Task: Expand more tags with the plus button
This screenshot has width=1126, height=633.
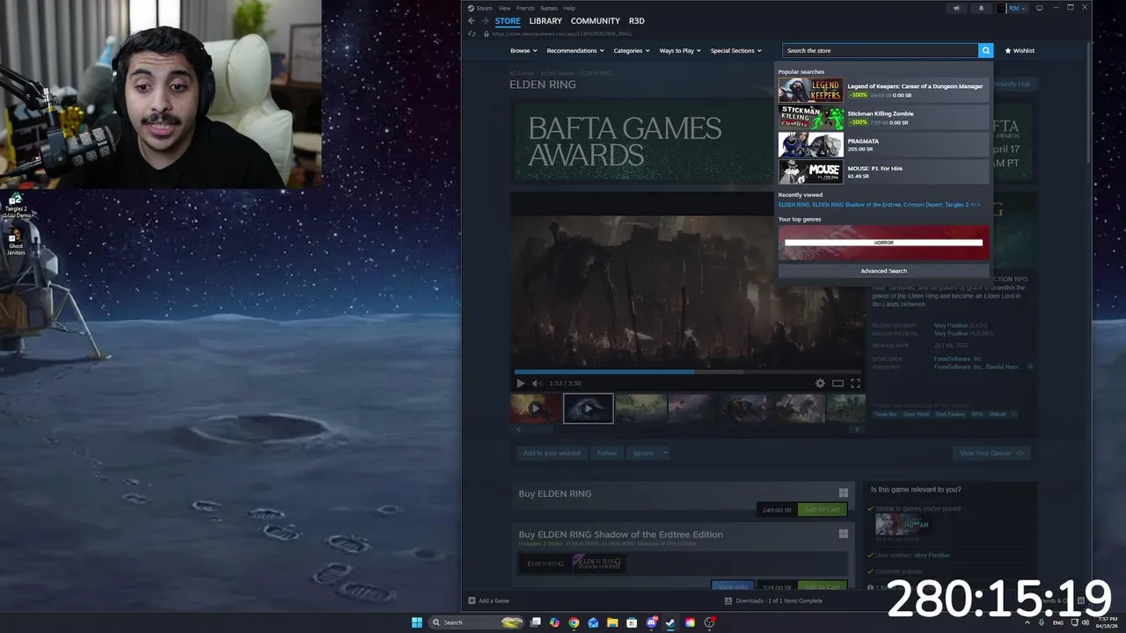Action: click(x=1013, y=414)
